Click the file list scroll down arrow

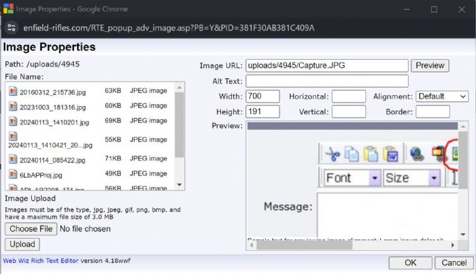(x=180, y=184)
